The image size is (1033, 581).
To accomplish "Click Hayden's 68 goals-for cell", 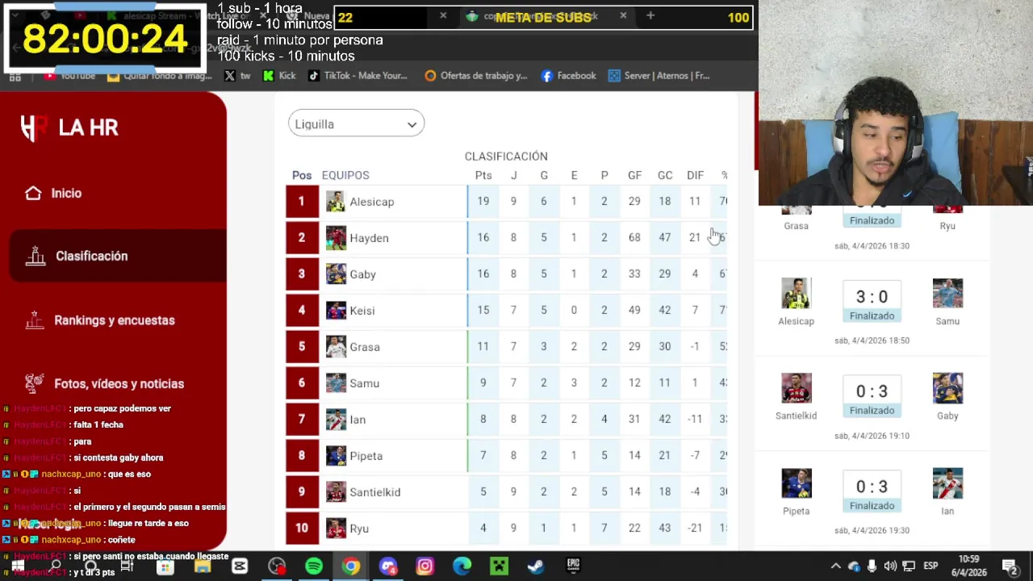I will [634, 237].
